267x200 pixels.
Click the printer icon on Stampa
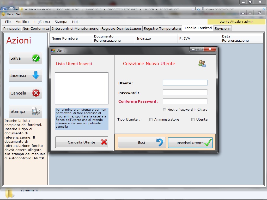click(36, 111)
